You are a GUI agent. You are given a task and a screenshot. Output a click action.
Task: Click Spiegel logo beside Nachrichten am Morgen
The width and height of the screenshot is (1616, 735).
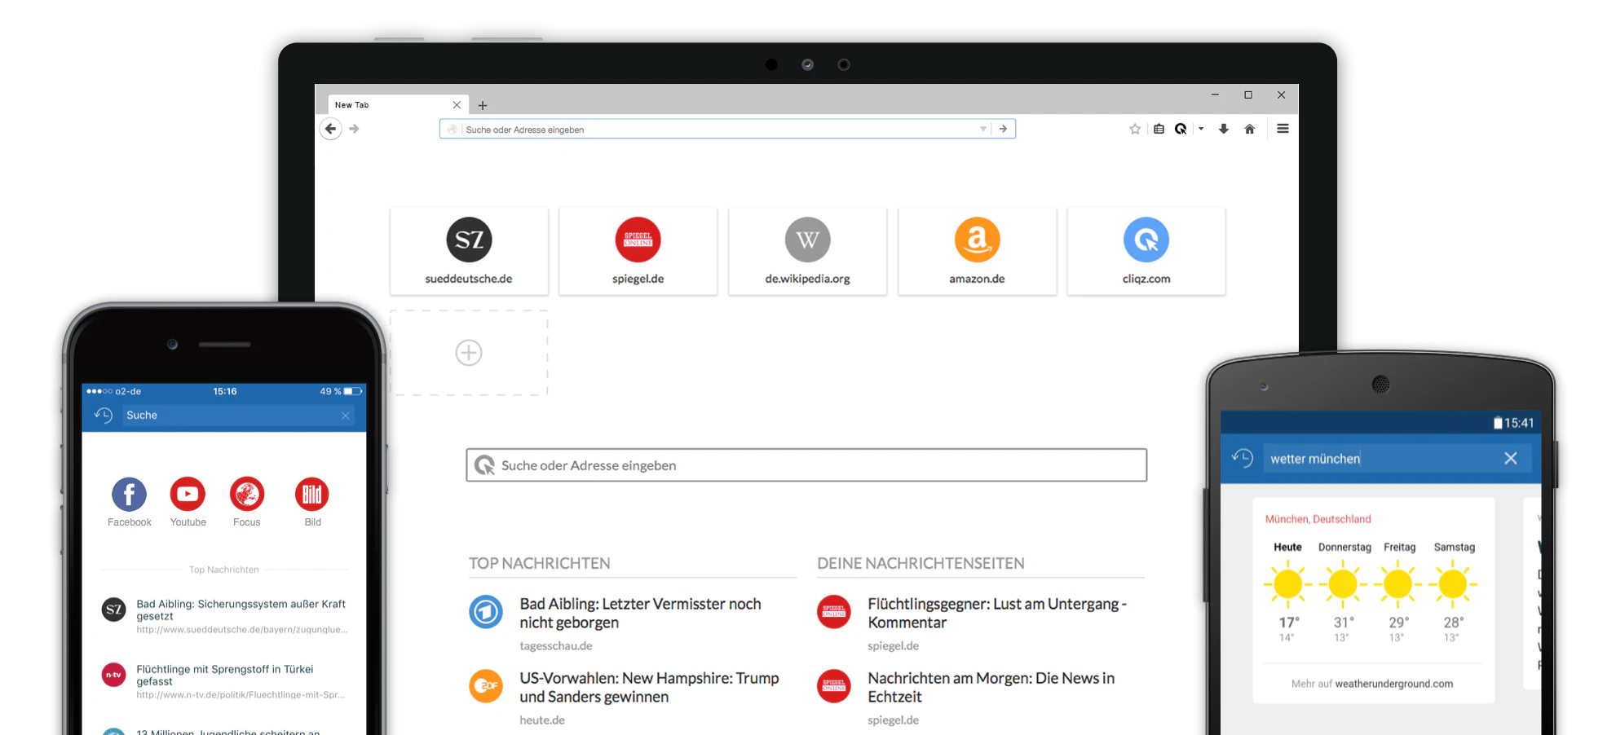pyautogui.click(x=834, y=686)
